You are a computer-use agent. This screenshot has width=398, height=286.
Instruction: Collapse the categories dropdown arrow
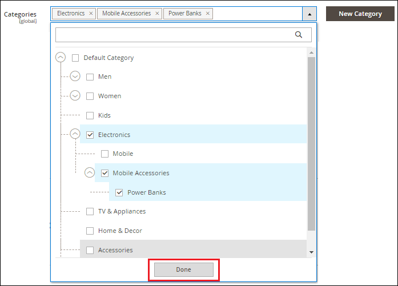point(309,14)
